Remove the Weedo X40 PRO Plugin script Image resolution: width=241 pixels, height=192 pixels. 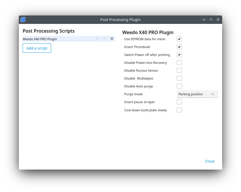[x=112, y=38]
